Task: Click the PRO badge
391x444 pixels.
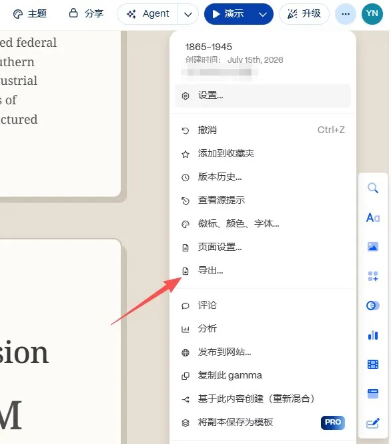Action: (333, 423)
